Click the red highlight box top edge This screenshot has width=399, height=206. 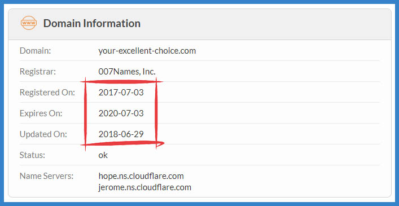tap(121, 82)
